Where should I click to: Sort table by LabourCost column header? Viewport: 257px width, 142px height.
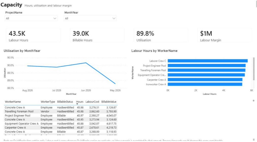click(92, 102)
